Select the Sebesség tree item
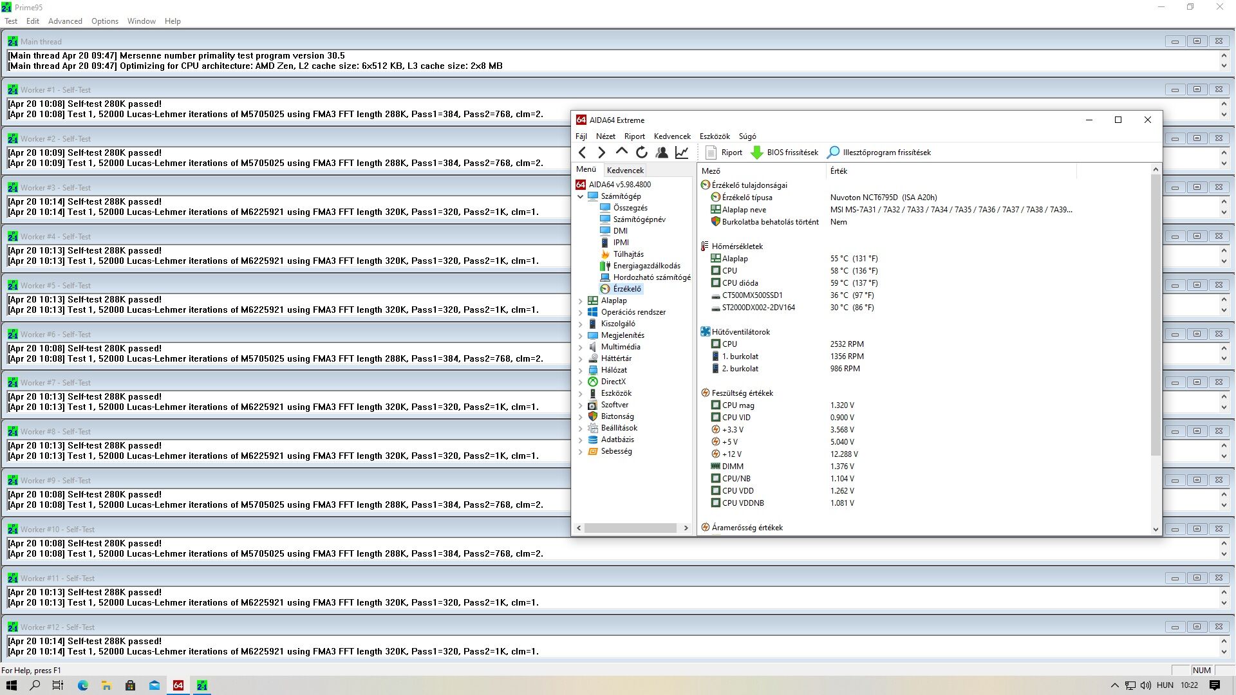The width and height of the screenshot is (1236, 695). pyautogui.click(x=610, y=451)
